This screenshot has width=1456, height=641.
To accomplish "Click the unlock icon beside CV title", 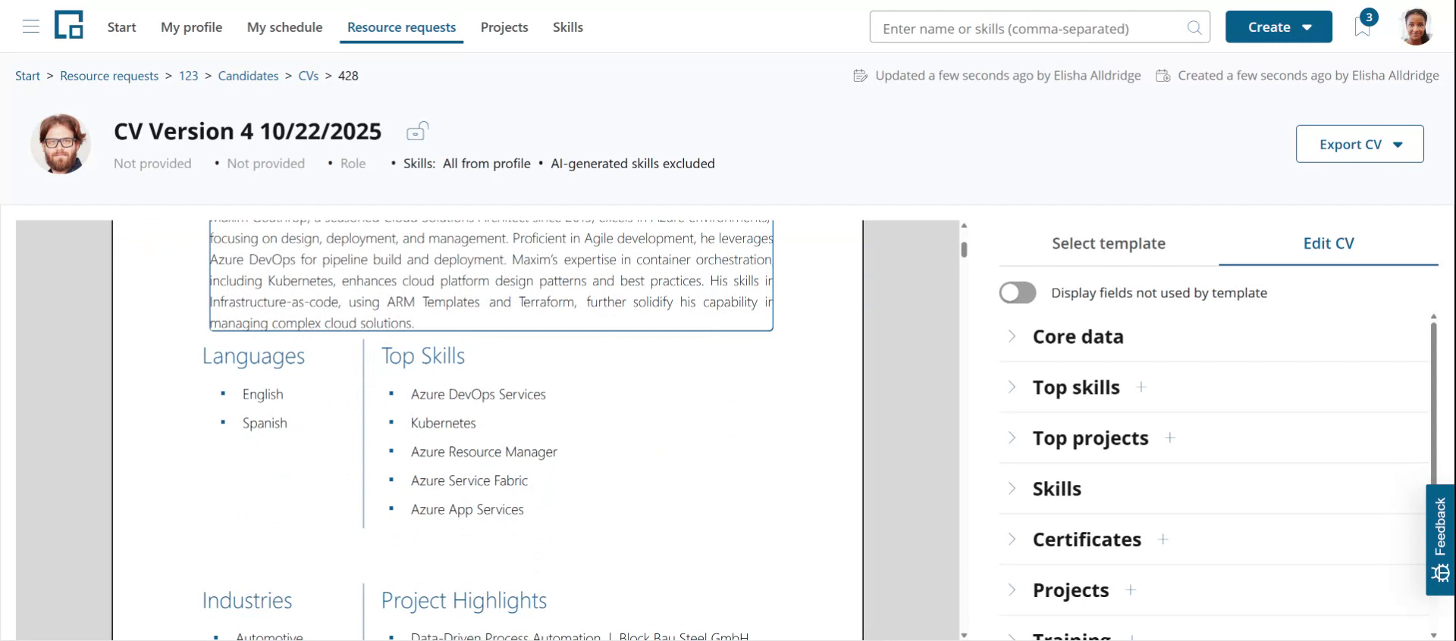I will click(417, 132).
